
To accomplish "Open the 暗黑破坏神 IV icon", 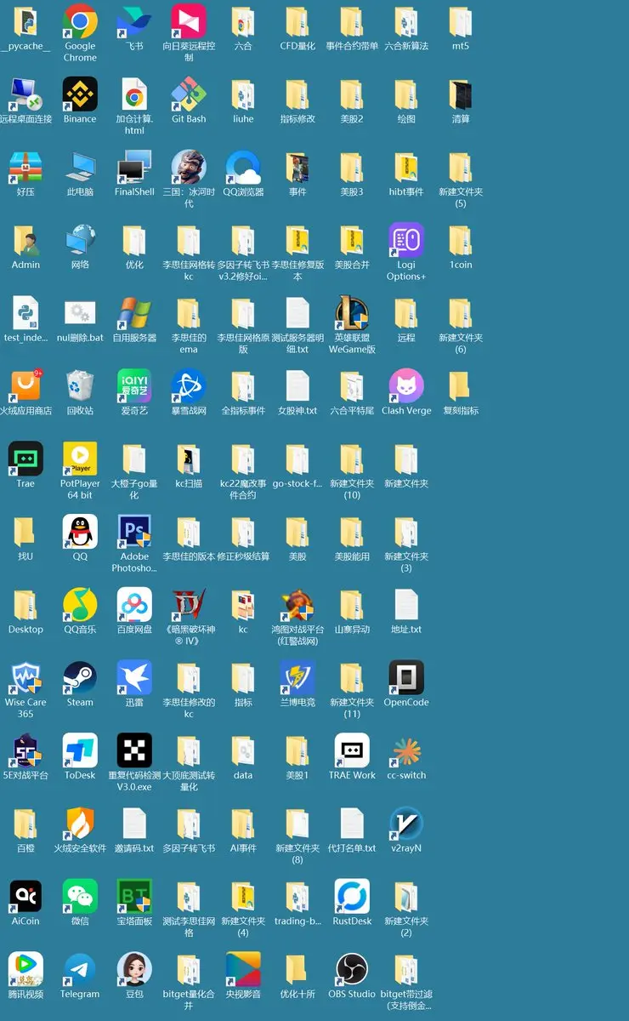I will [x=189, y=605].
